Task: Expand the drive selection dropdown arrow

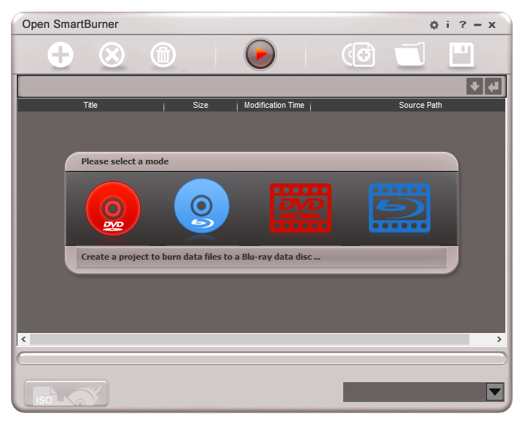Action: pos(495,392)
